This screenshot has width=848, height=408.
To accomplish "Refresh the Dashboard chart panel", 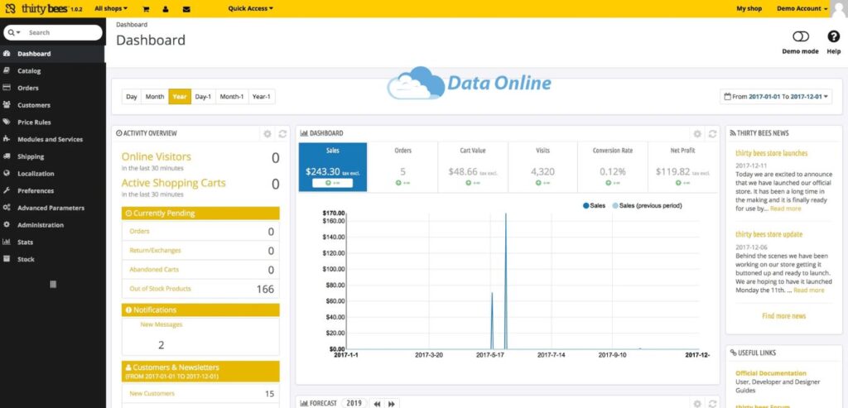I will [713, 133].
